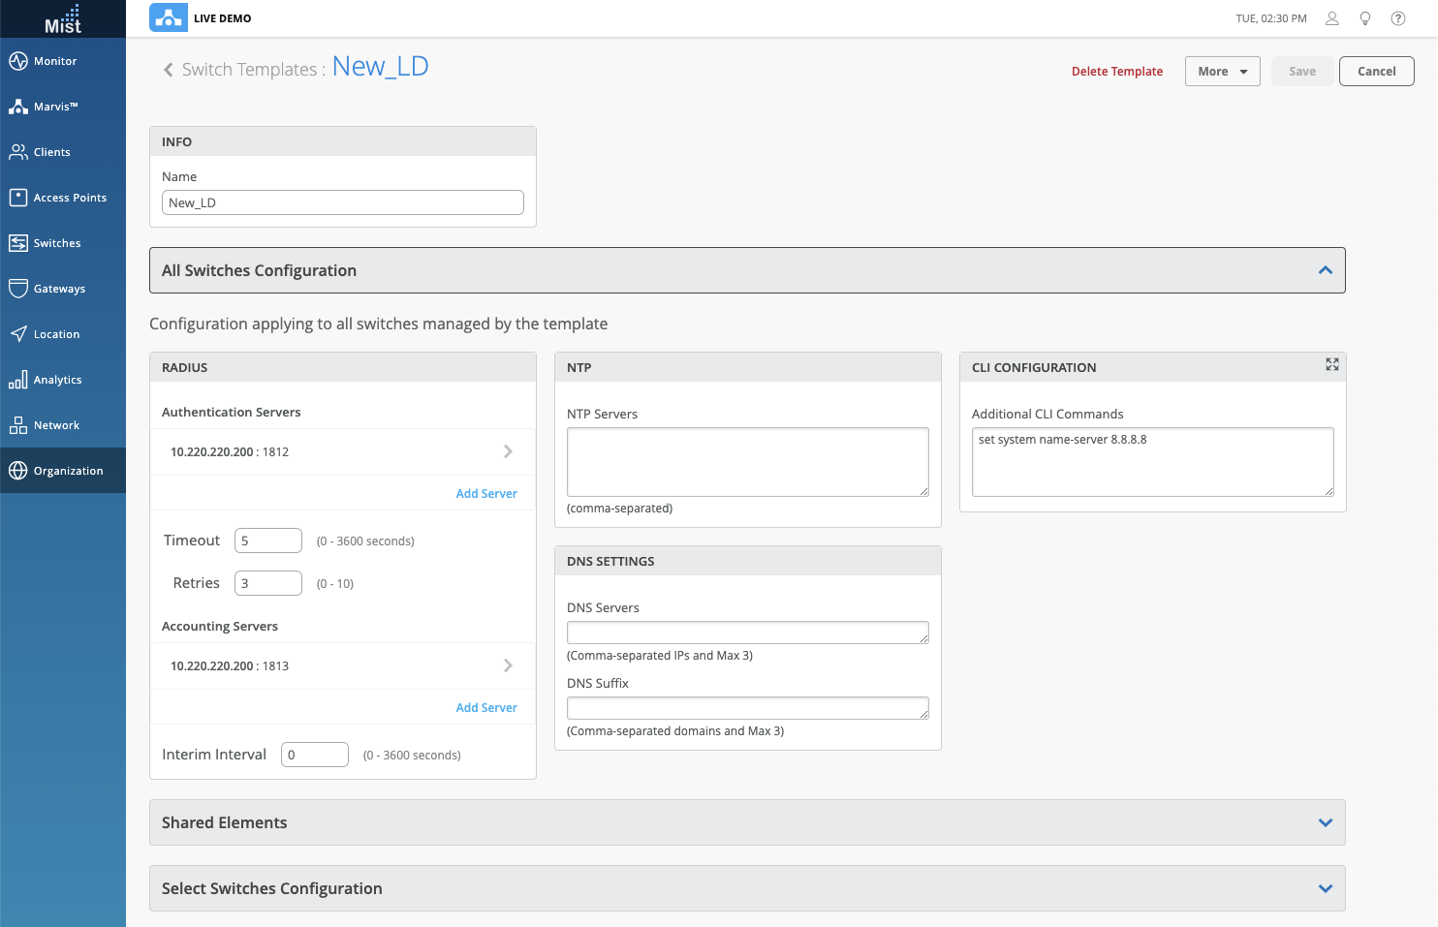Select Organization in the navigation menu
This screenshot has width=1438, height=927.
pos(68,471)
